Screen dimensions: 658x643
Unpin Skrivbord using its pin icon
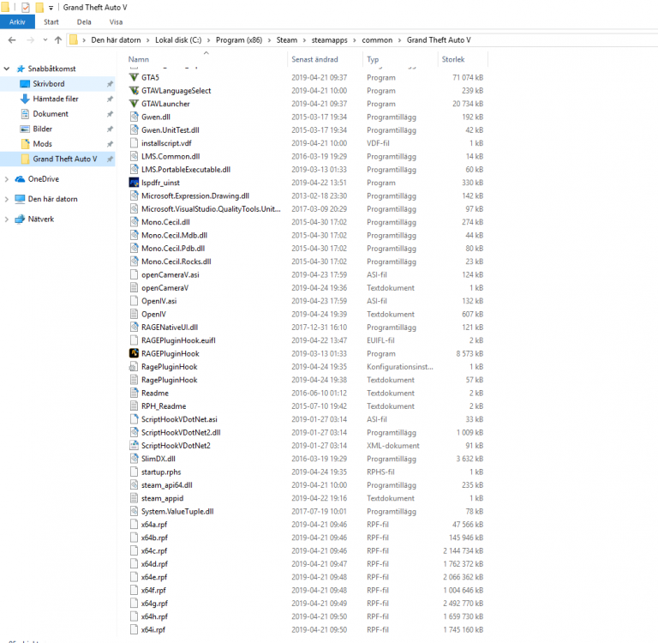point(110,84)
